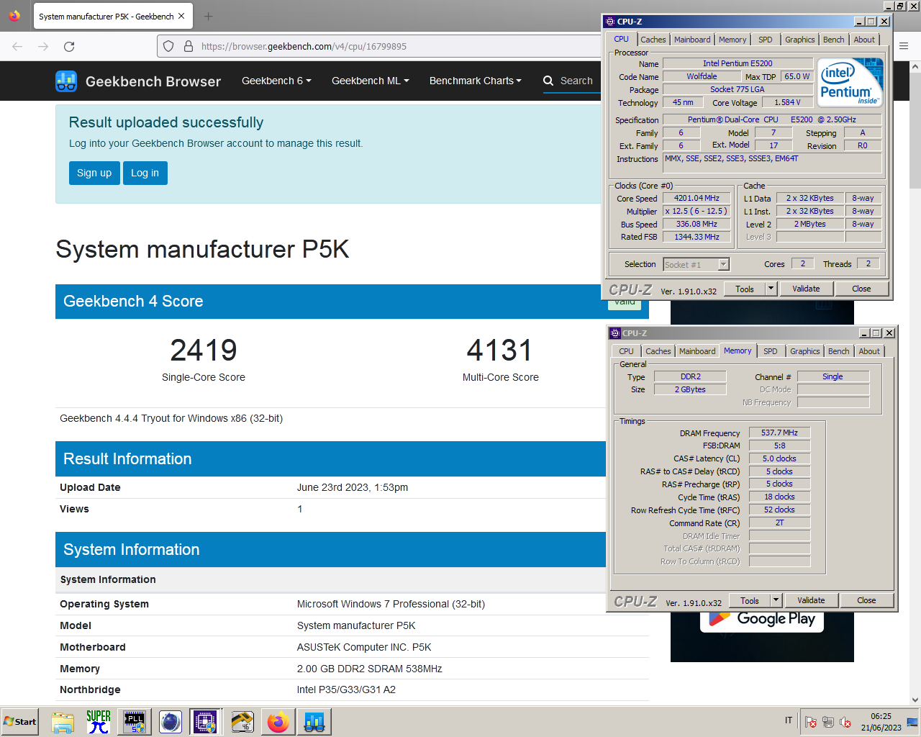Expand the Benchmark Charts menu
Viewport: 921px width, 737px height.
coord(475,81)
